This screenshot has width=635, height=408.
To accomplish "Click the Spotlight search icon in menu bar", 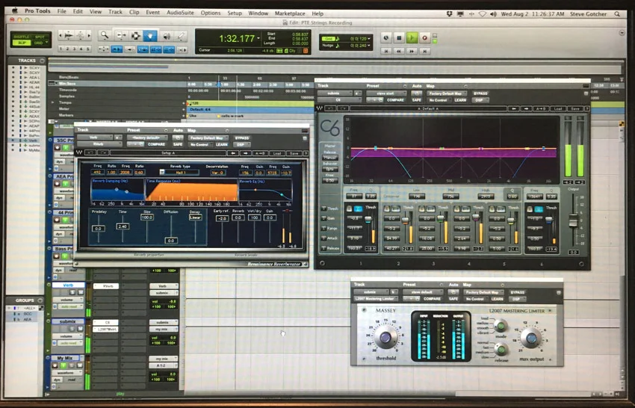I will 617,13.
